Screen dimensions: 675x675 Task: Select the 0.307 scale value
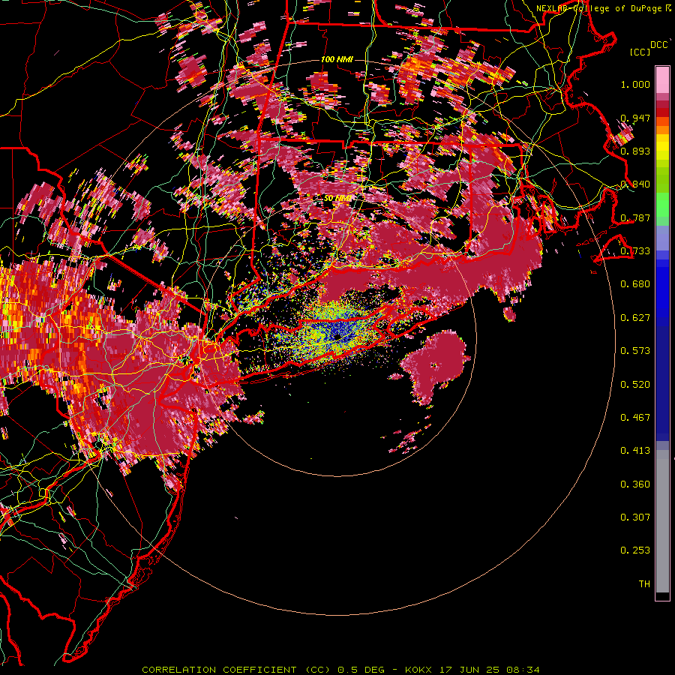635,517
